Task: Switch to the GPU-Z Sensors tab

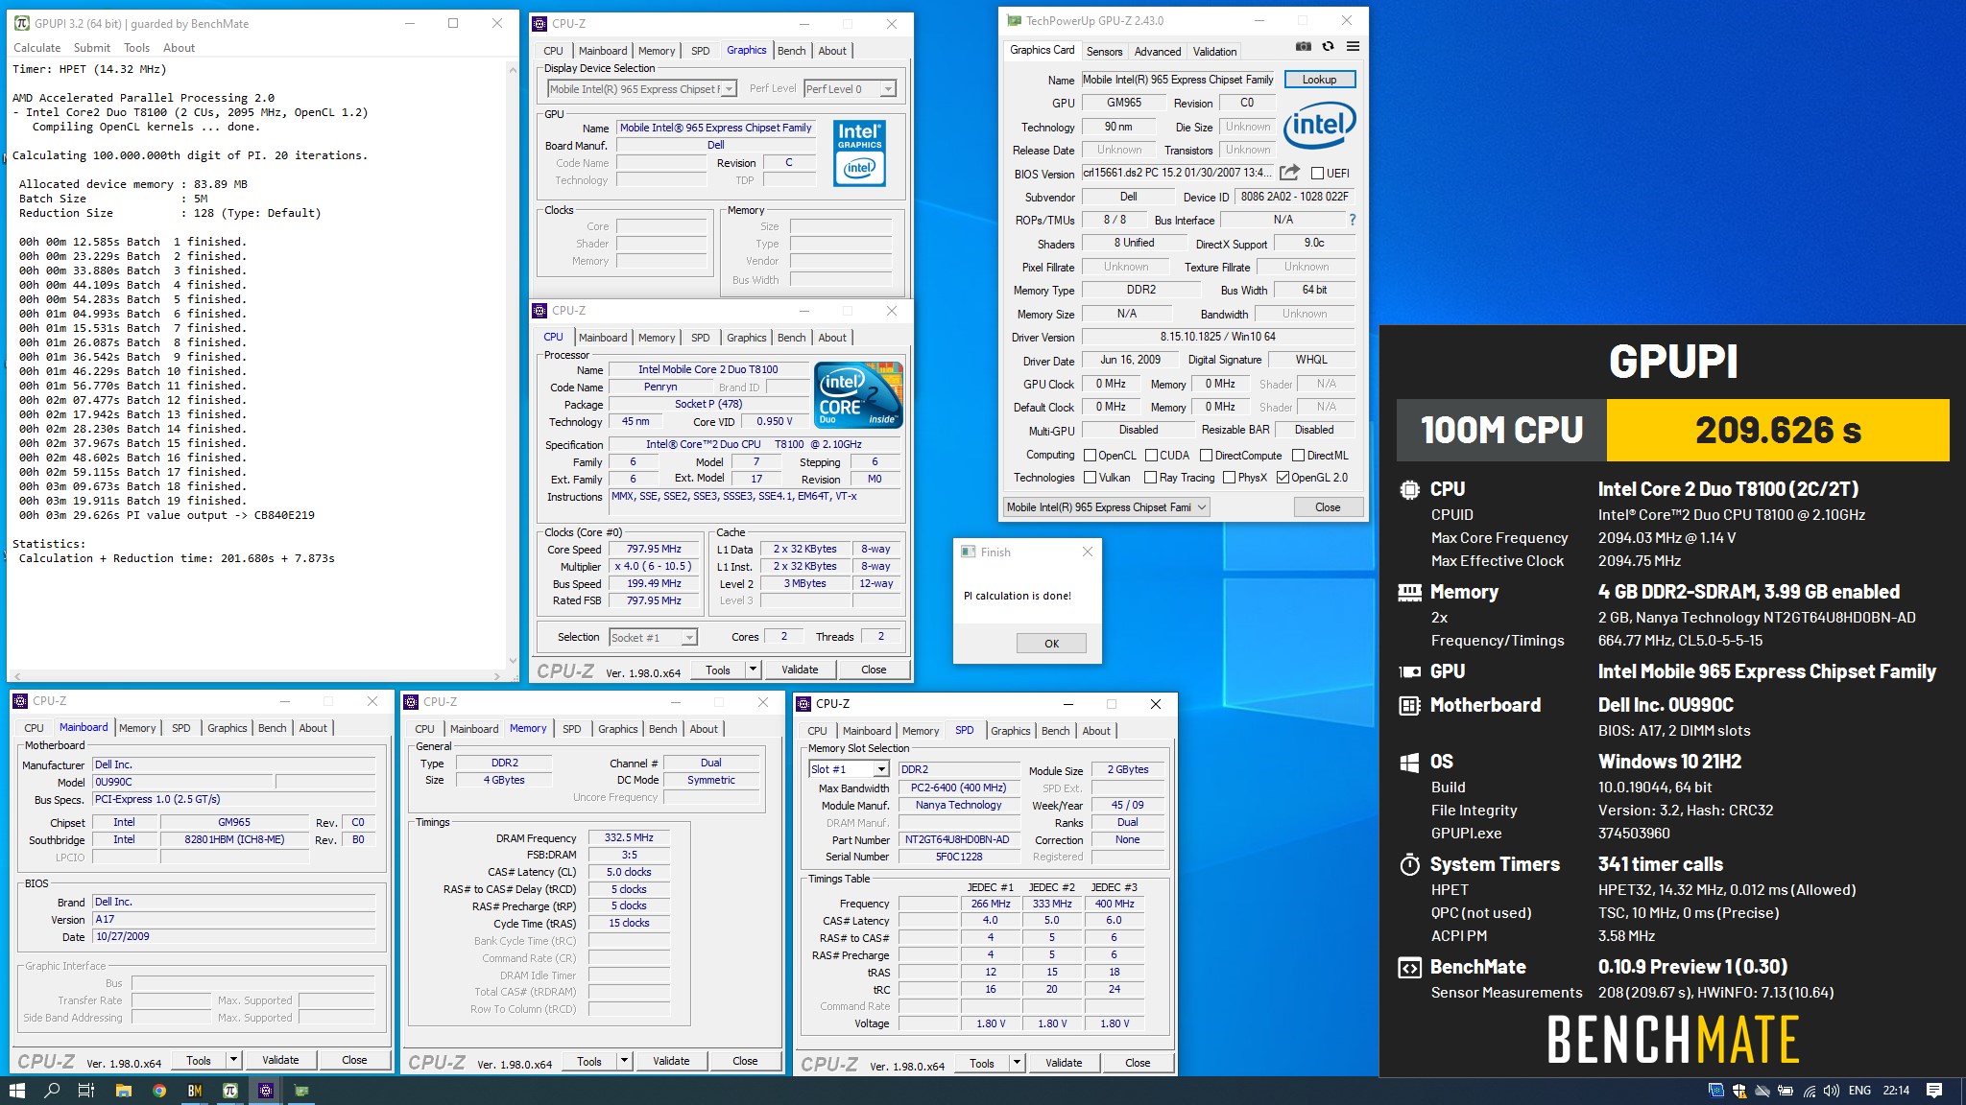Action: 1104,52
